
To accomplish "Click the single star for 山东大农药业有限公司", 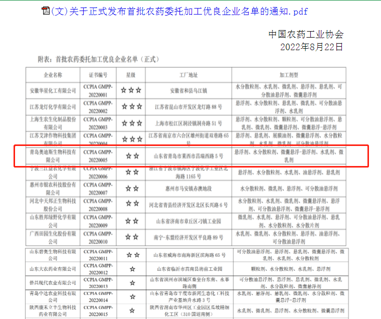I will click(x=132, y=269).
